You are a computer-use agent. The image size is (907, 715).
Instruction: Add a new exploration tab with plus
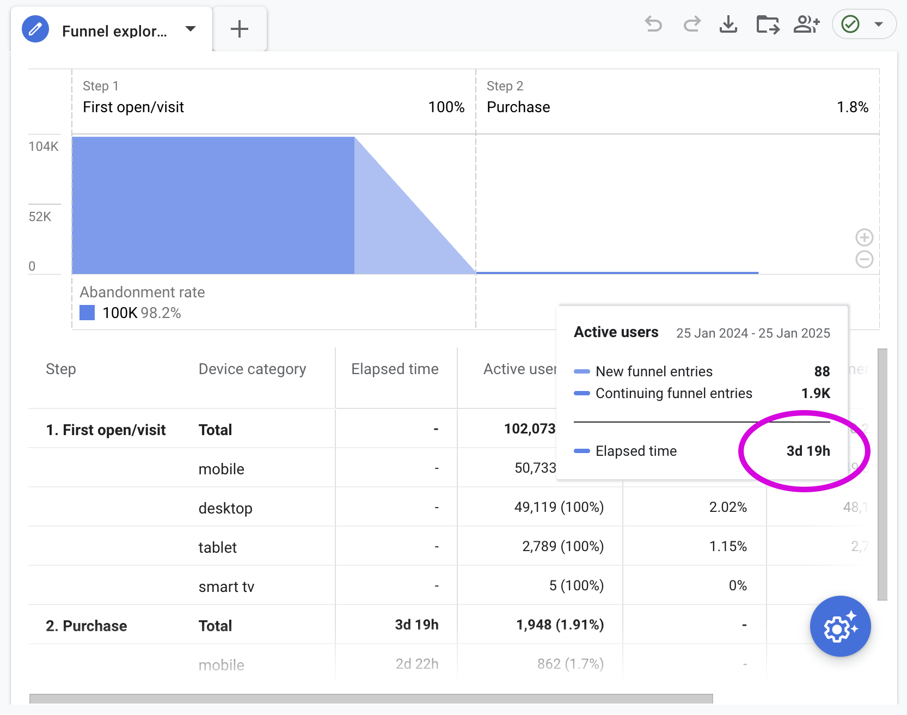pyautogui.click(x=240, y=29)
